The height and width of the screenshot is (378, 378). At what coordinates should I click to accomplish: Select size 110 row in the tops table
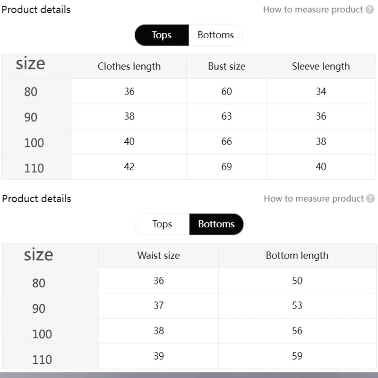(34, 168)
